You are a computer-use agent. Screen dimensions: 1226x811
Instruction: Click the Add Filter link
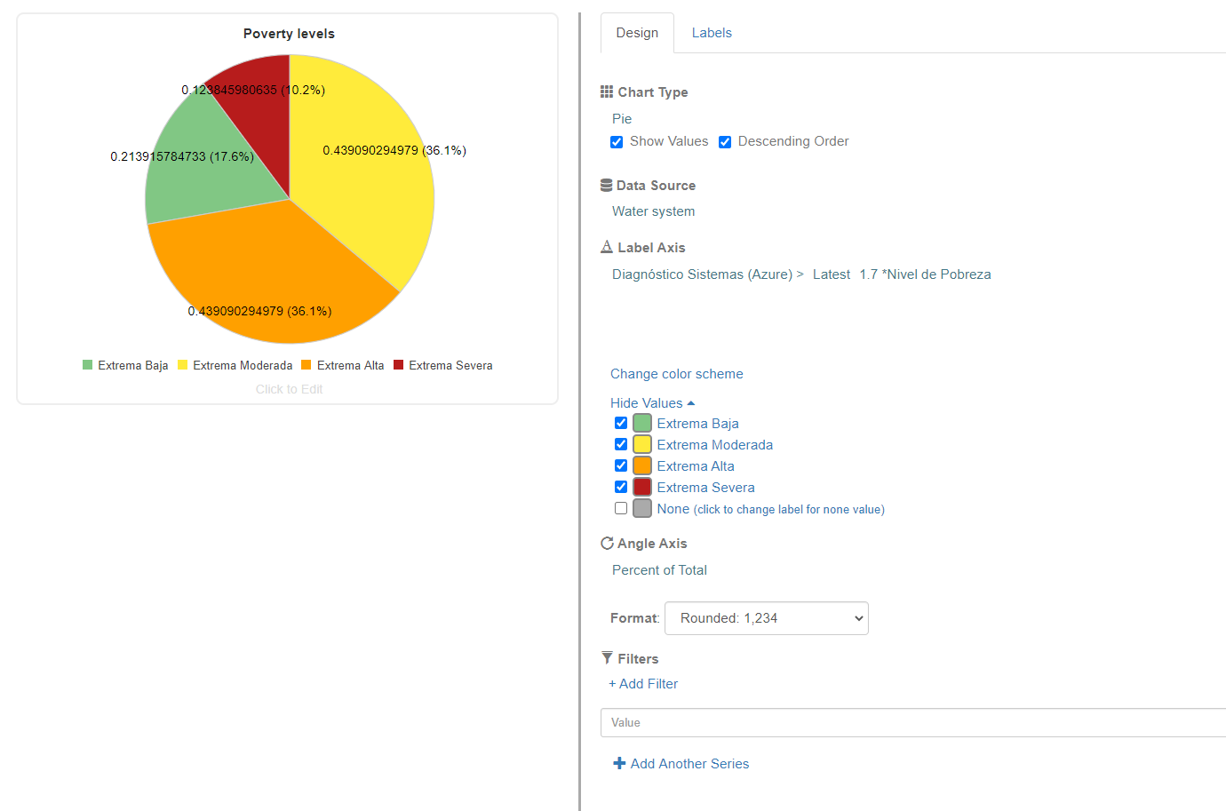[x=643, y=683]
